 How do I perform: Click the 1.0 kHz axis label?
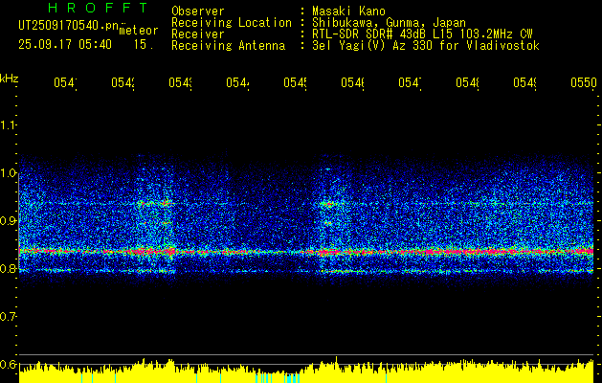point(8,173)
